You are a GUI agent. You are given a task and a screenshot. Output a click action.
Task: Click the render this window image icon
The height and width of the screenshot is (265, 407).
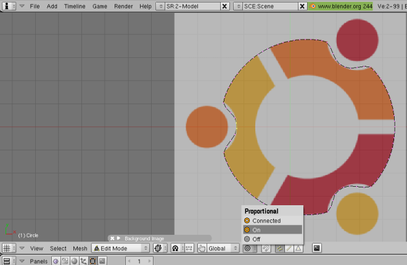coord(317,248)
